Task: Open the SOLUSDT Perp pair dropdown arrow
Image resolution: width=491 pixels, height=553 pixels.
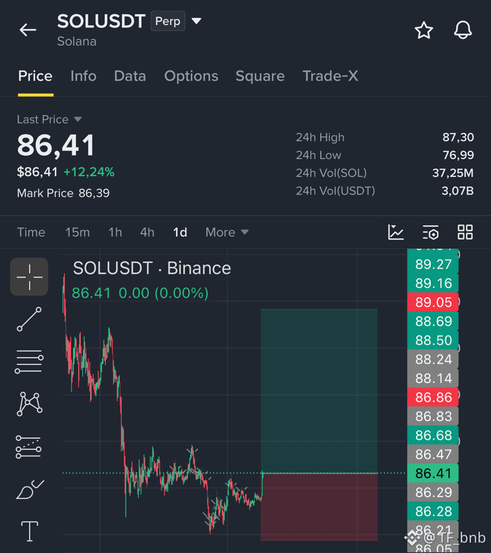Action: click(196, 21)
